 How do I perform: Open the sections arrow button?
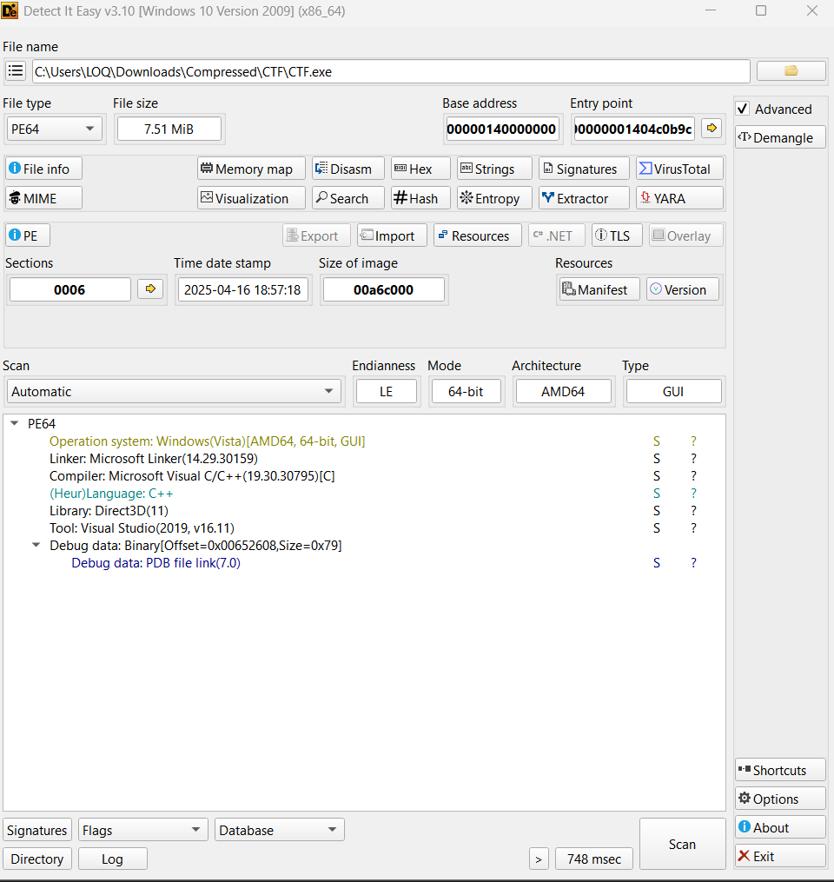150,289
